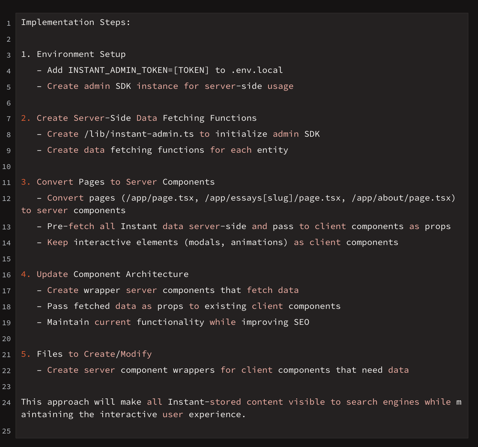
Task: Click the empty line 25 number
Action: [x=7, y=431]
